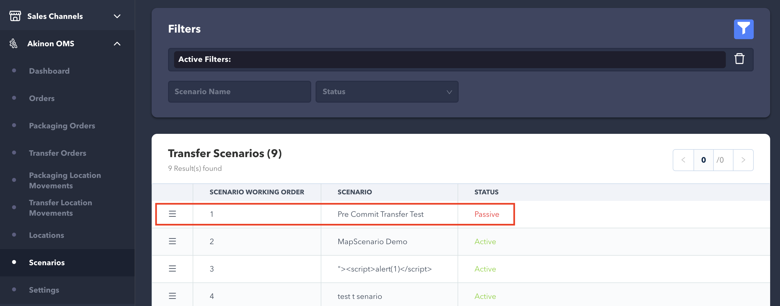780x306 pixels.
Task: Click the Active Filters bar
Action: (449, 59)
